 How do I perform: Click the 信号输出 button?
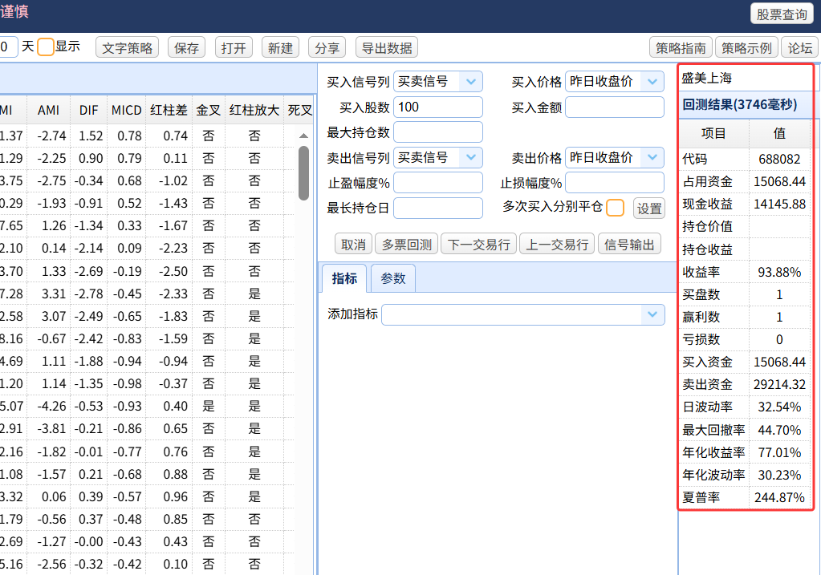pos(629,245)
